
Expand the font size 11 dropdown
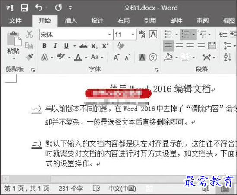pyautogui.click(x=133, y=35)
